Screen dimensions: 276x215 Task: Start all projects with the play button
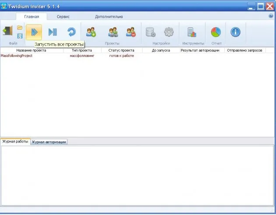tap(34, 32)
